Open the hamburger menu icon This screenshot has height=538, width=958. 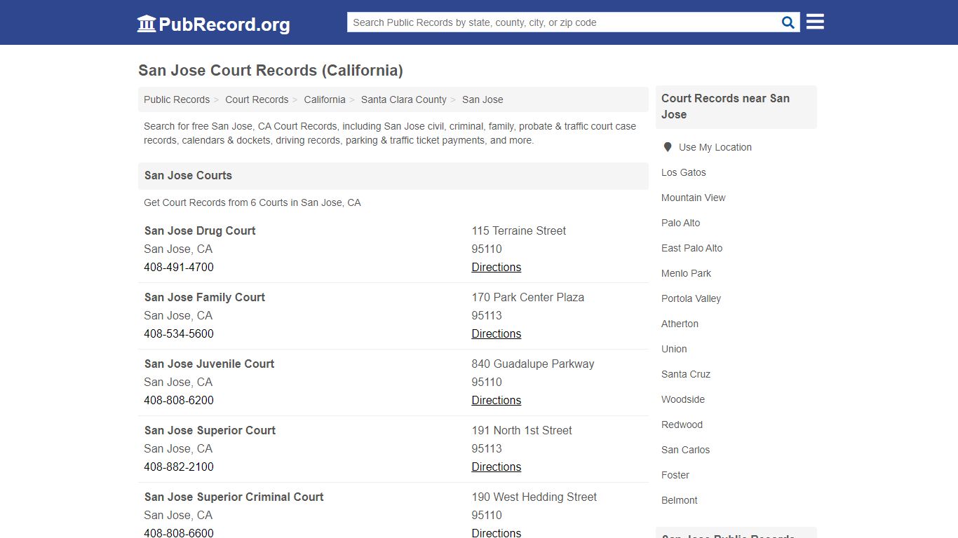(815, 22)
